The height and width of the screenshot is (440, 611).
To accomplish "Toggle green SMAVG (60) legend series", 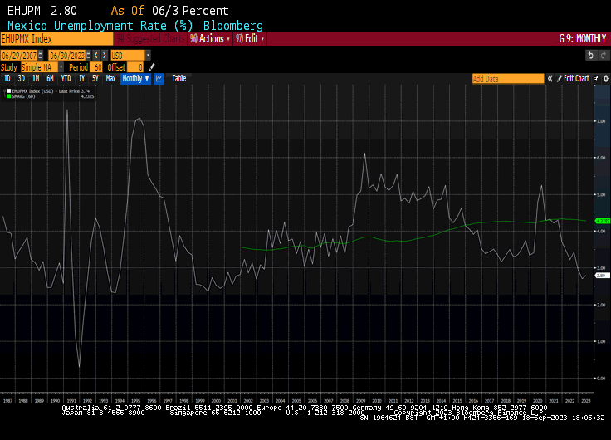I will 7,95.
